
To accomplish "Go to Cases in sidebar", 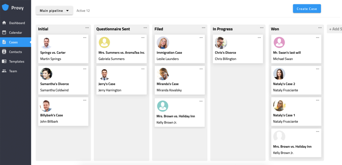I will [13, 42].
